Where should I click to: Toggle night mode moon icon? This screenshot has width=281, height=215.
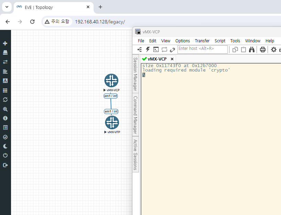pyautogui.click(x=5, y=146)
